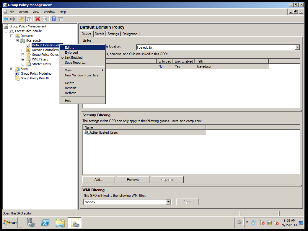Click the Forward arrow toolbar icon
The image size is (308, 231).
(x=13, y=19)
